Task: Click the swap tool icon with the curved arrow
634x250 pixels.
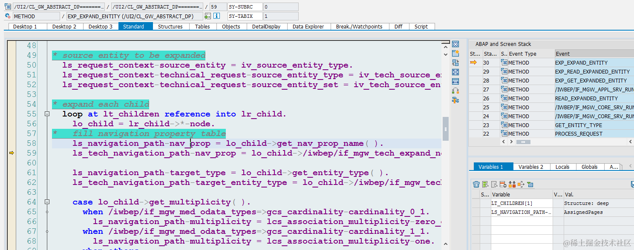Action: pyautogui.click(x=455, y=91)
